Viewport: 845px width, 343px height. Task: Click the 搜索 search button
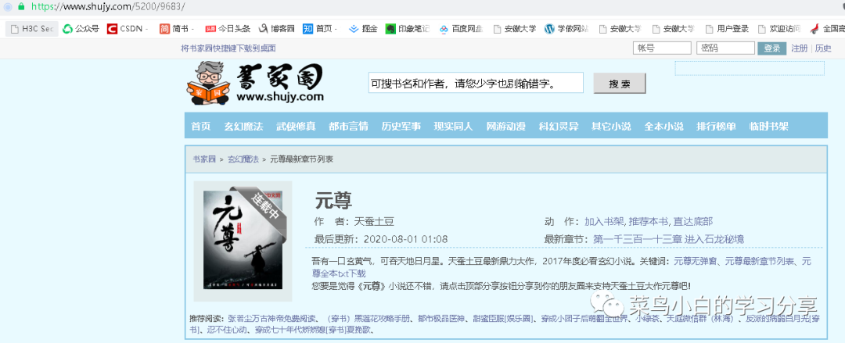pos(620,84)
